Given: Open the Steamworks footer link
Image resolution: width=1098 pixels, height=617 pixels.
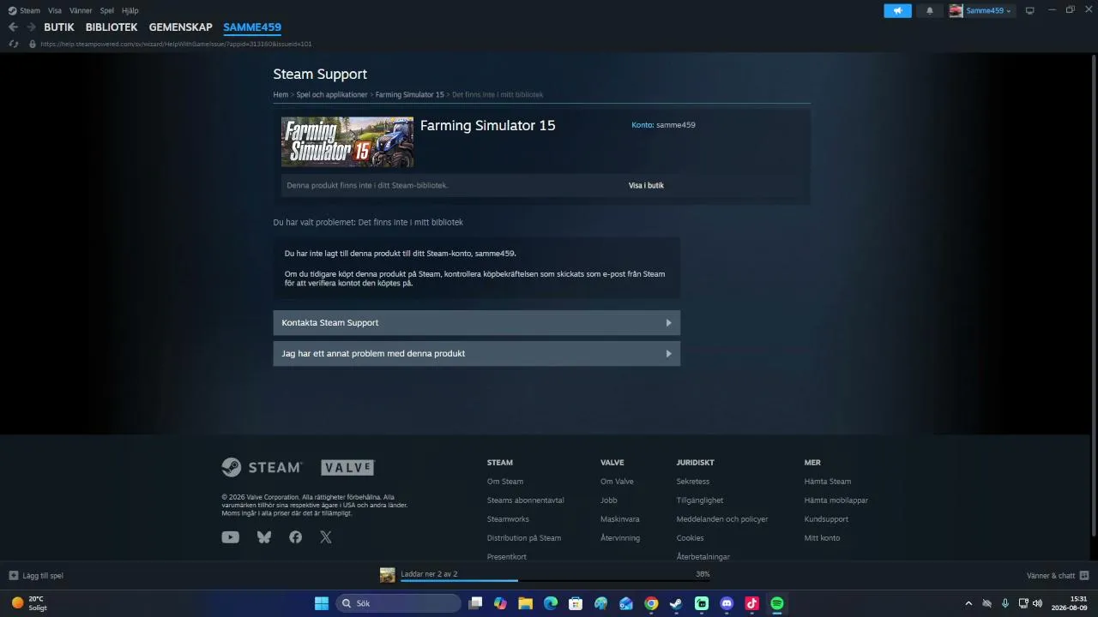Looking at the screenshot, I should [508, 519].
